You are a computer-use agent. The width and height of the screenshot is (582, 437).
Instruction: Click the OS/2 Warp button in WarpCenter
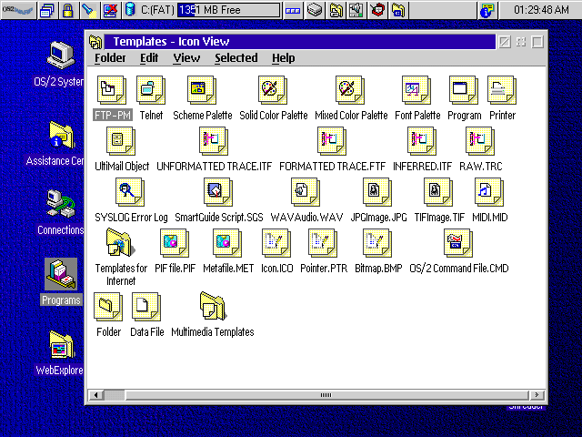tap(18, 10)
